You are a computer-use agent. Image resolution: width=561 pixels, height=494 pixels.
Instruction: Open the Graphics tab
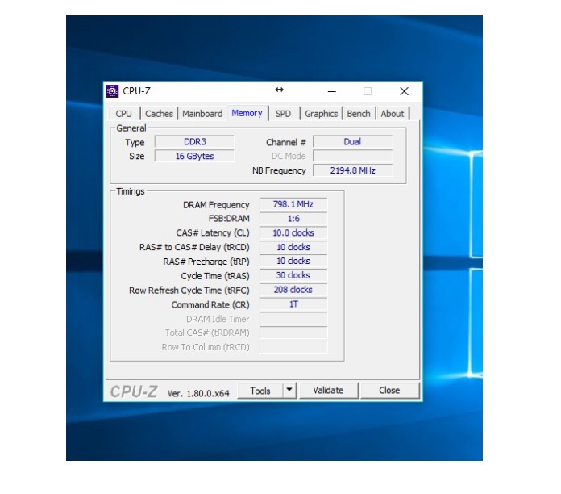(x=322, y=114)
